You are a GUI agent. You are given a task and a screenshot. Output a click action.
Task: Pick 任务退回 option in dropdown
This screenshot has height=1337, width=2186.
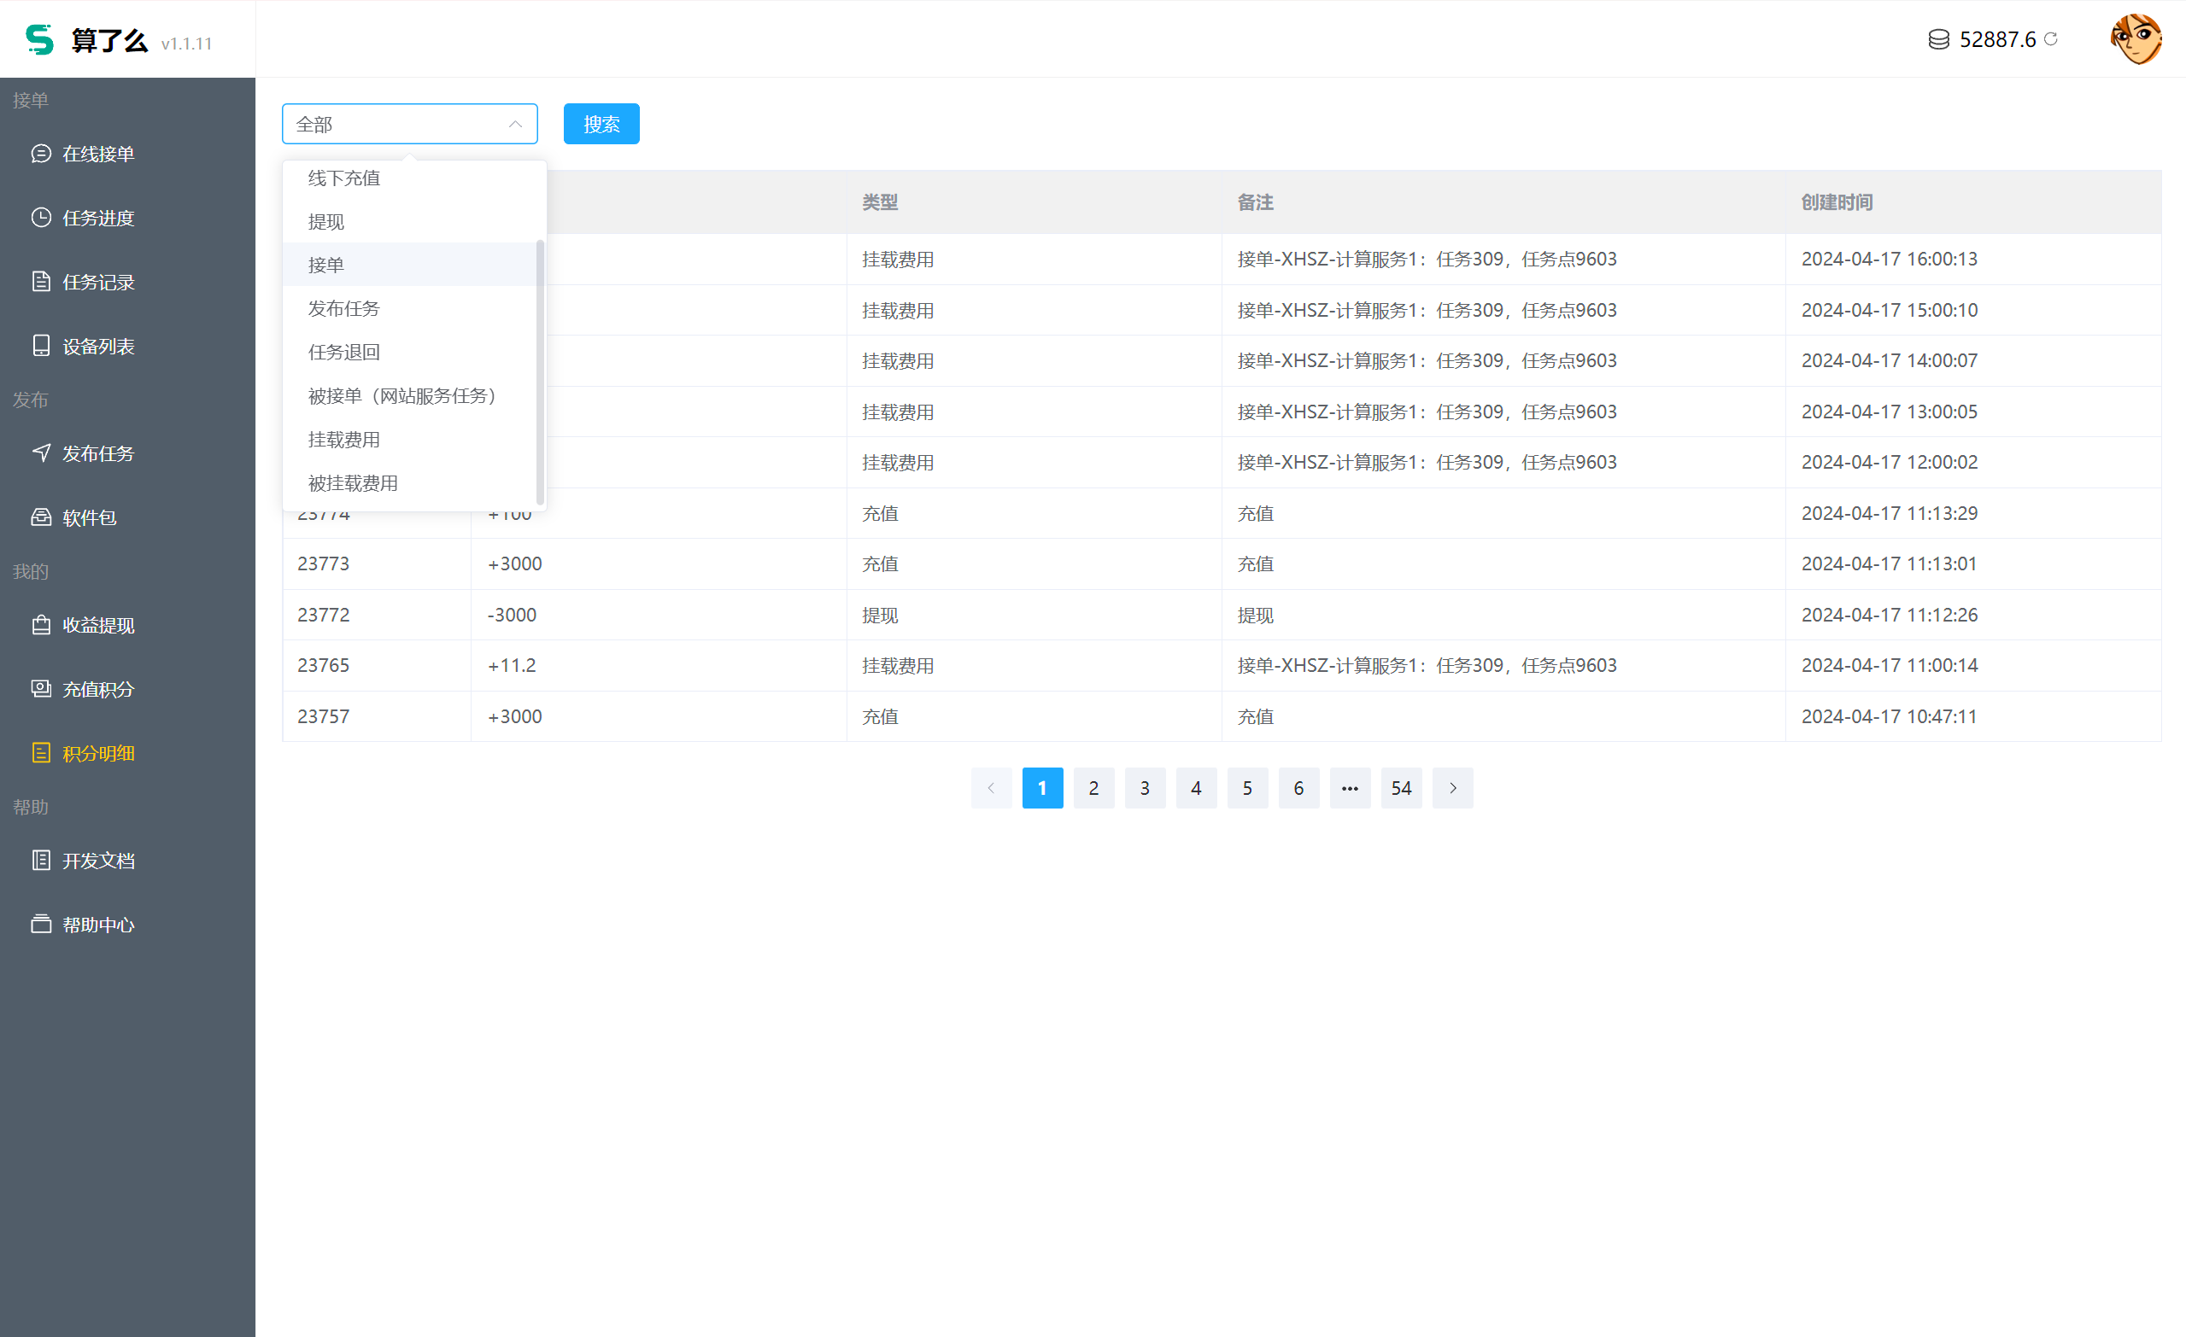point(344,352)
